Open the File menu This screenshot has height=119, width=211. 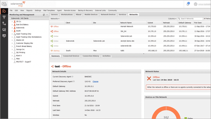click(11, 11)
